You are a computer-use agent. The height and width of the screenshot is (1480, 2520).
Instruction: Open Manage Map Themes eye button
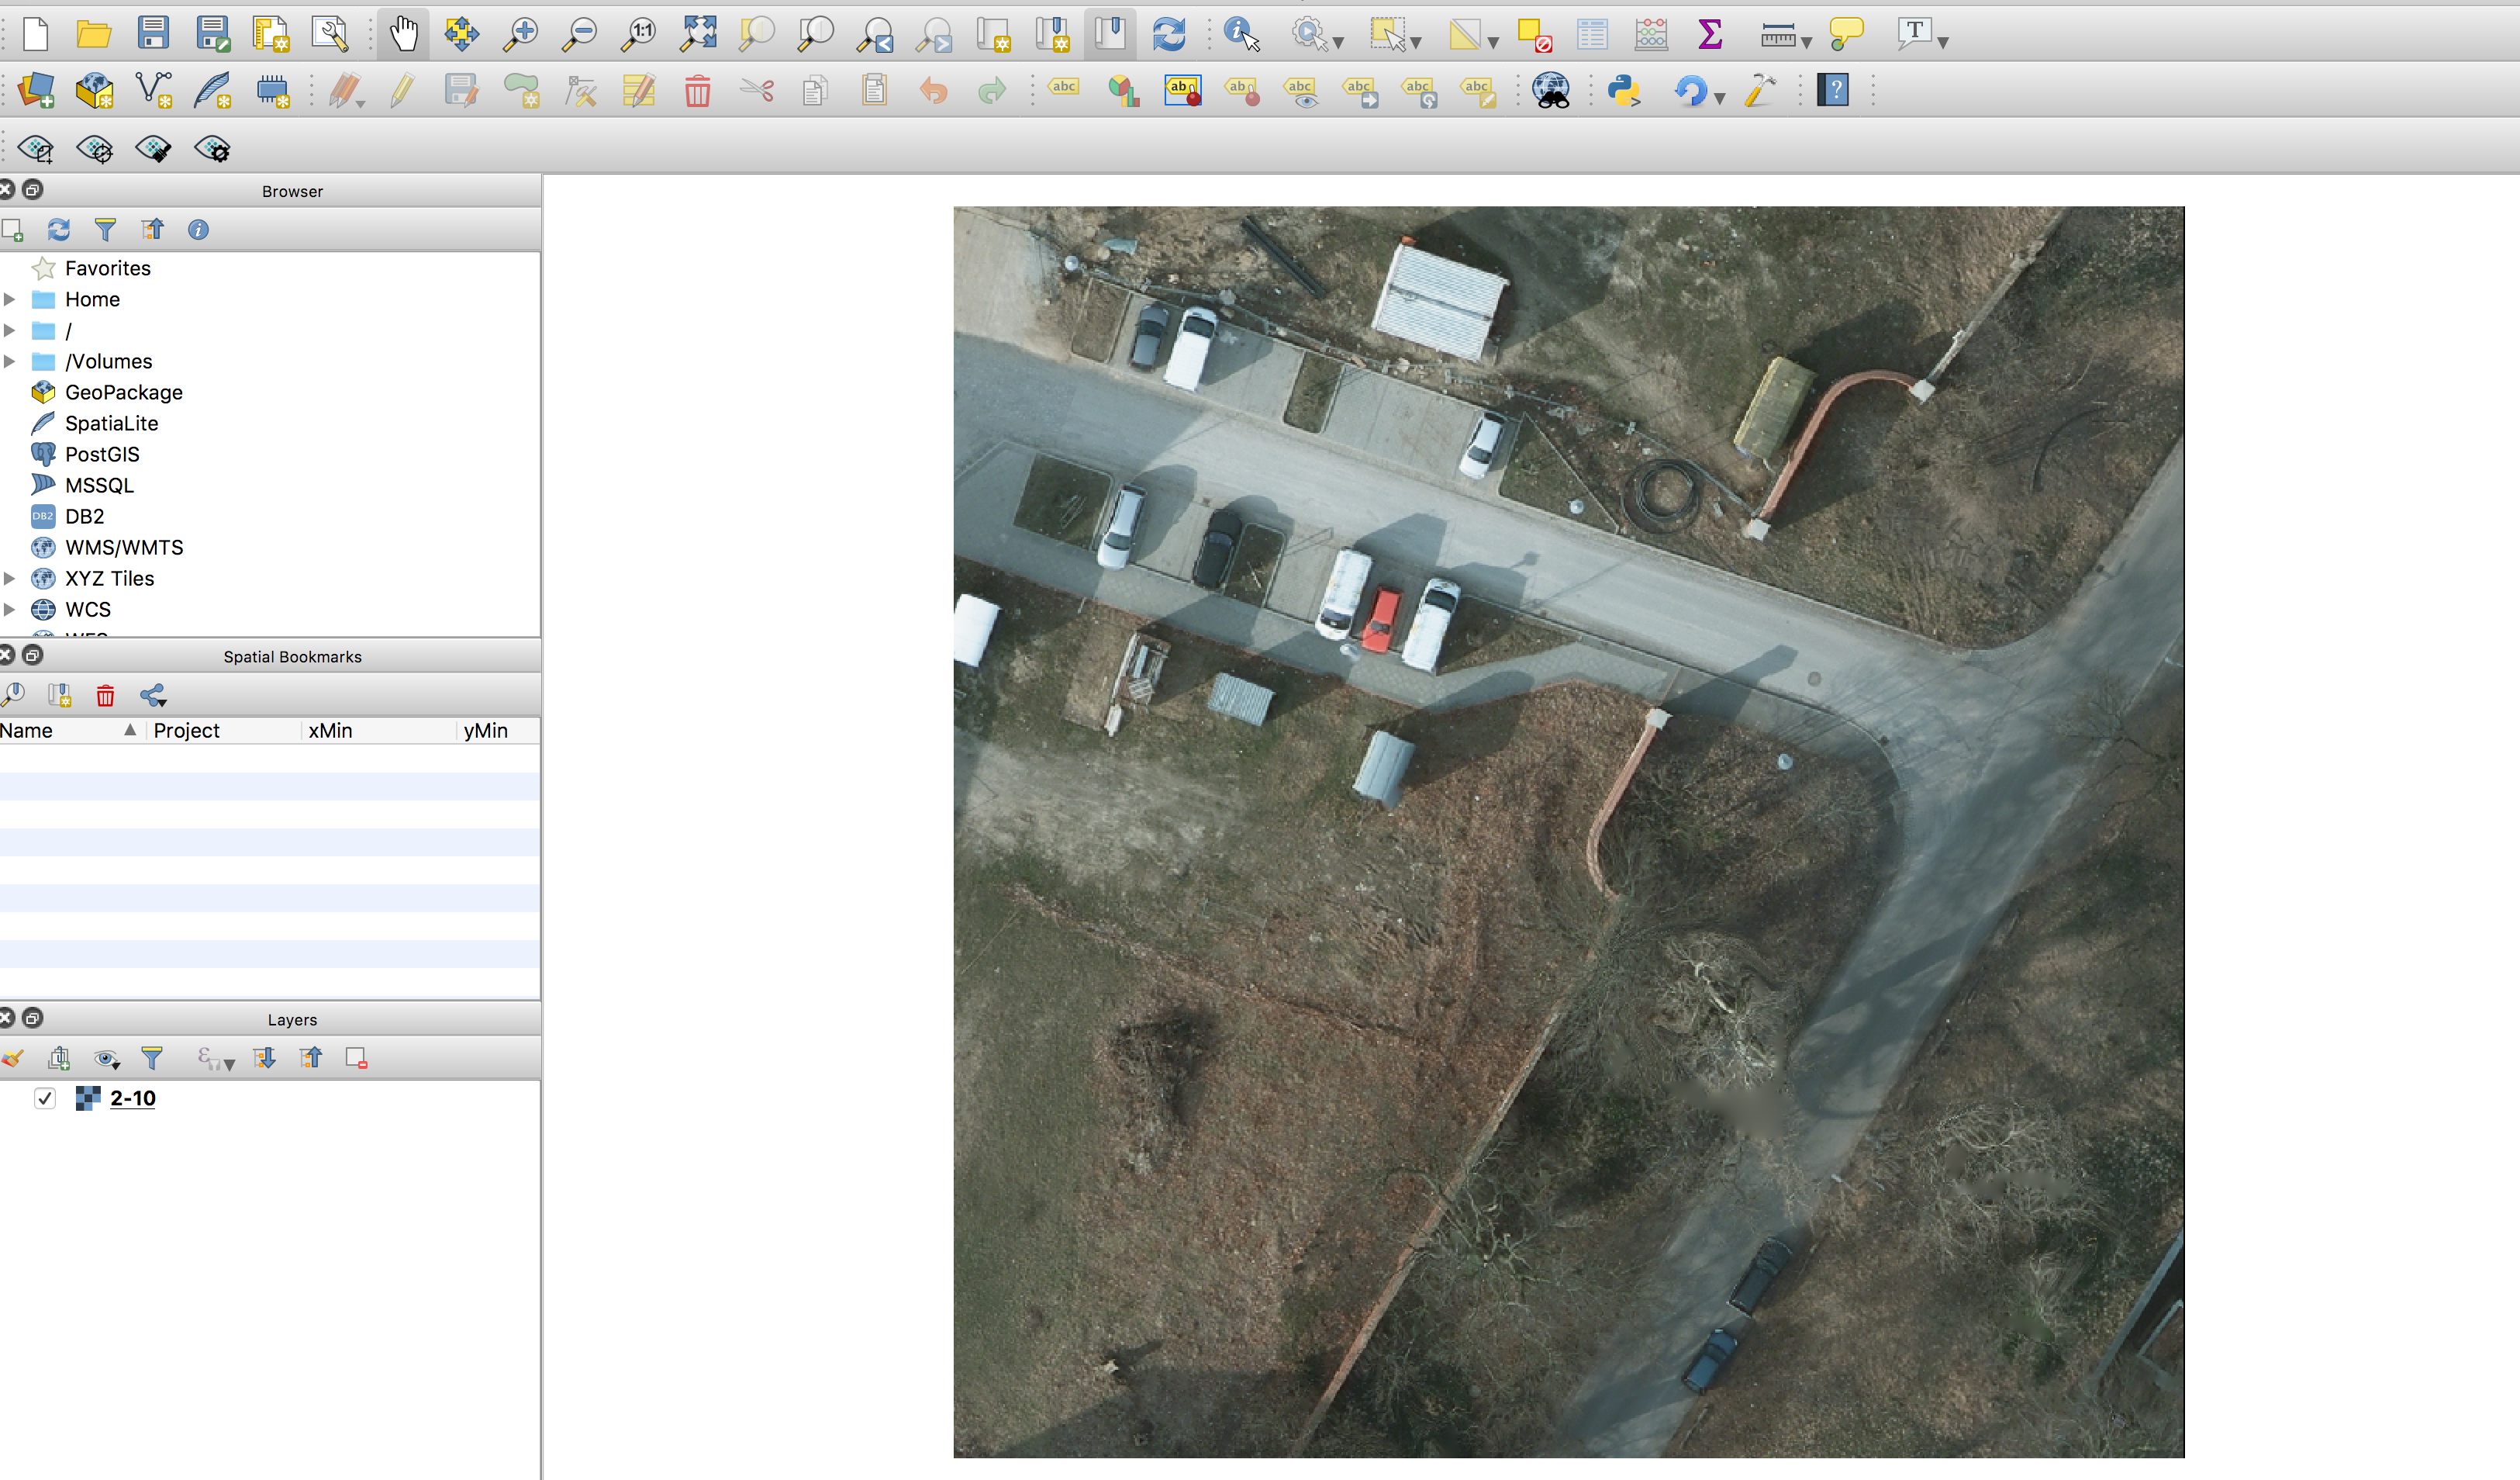coord(106,1058)
